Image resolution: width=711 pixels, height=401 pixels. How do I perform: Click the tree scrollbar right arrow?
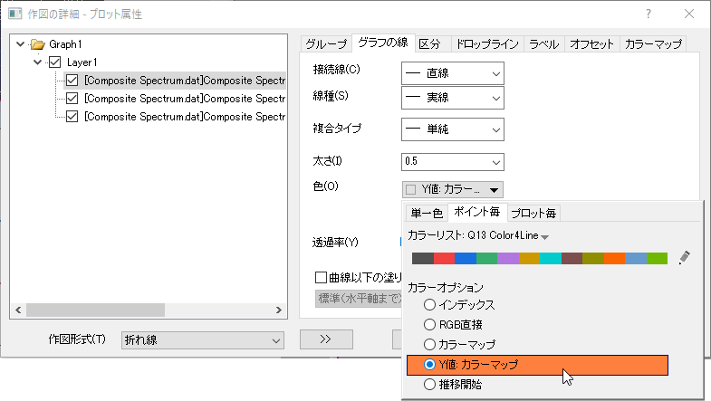point(278,310)
